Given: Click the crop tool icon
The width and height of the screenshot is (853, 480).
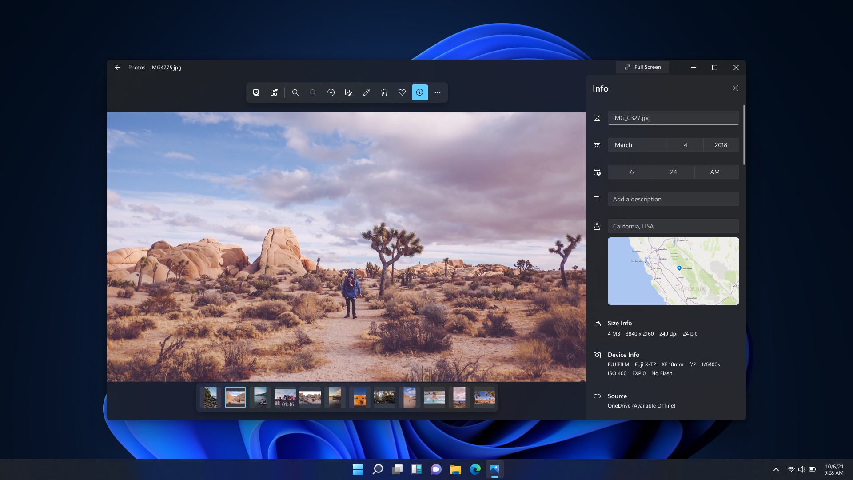Looking at the screenshot, I should [x=349, y=92].
